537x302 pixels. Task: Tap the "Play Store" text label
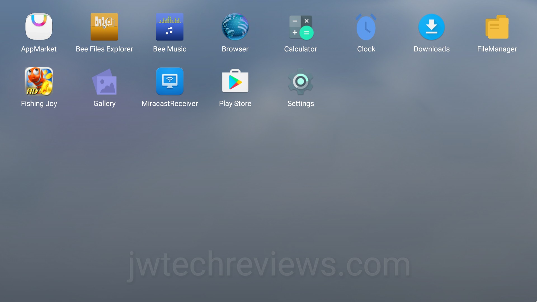235,103
